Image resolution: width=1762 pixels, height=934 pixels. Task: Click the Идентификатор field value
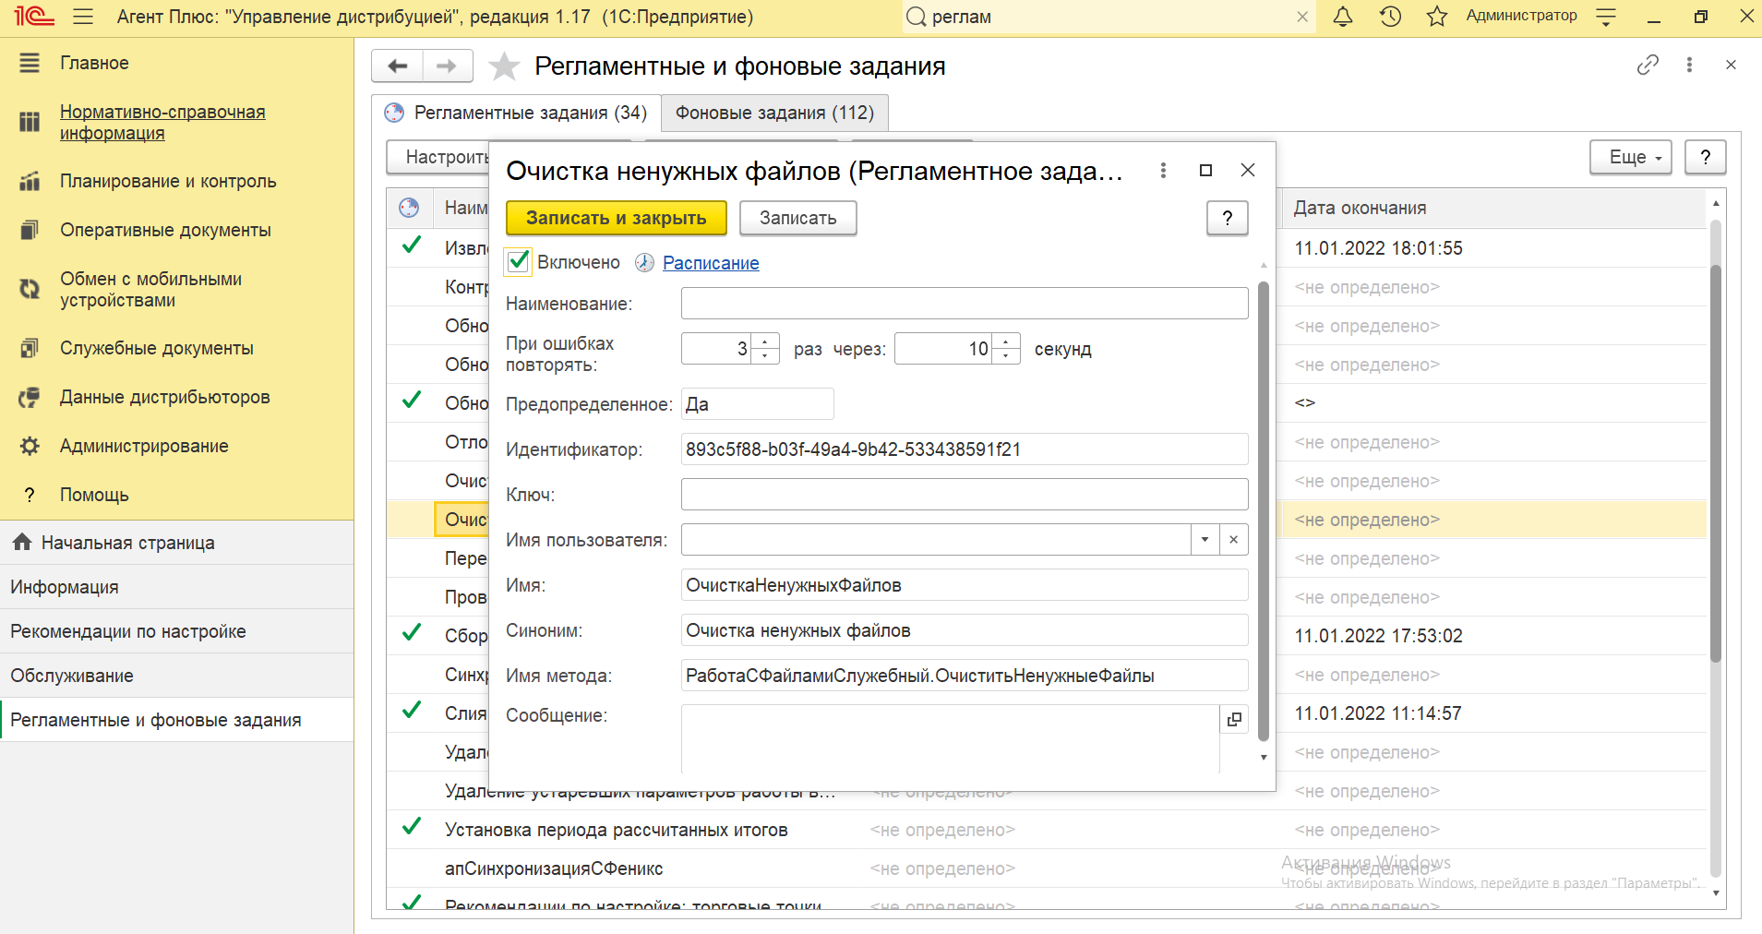(x=965, y=449)
